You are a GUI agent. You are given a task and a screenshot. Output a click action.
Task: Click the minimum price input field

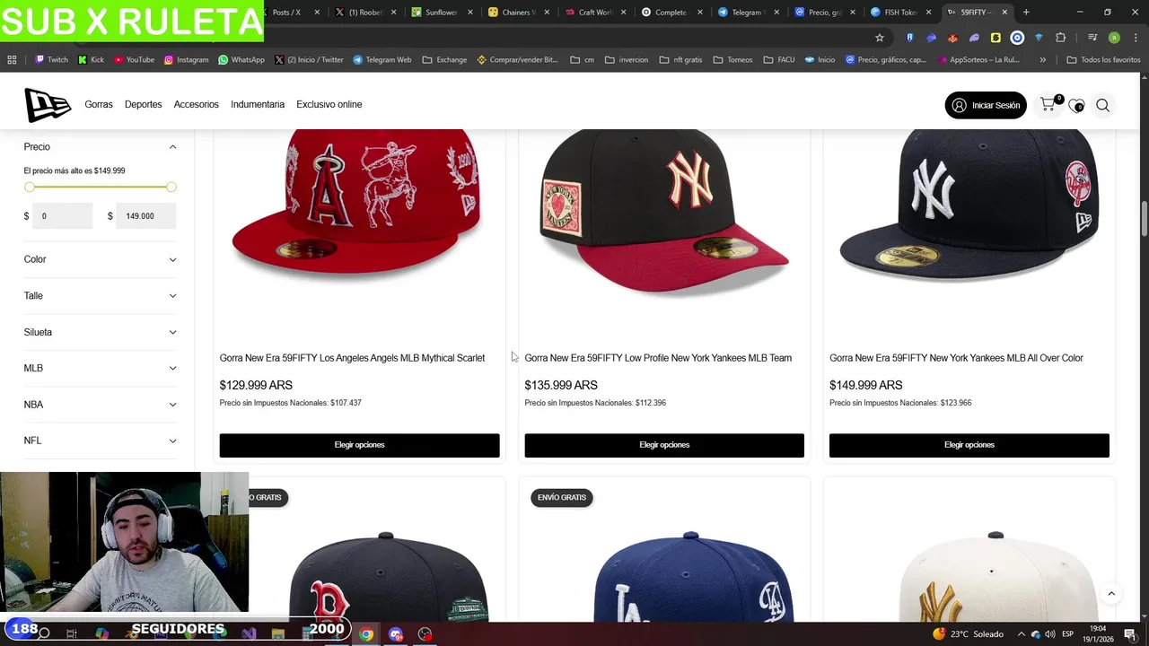click(x=62, y=216)
